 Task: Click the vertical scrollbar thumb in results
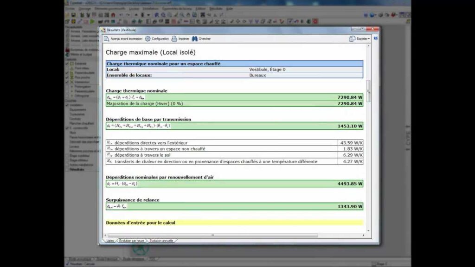point(369,90)
